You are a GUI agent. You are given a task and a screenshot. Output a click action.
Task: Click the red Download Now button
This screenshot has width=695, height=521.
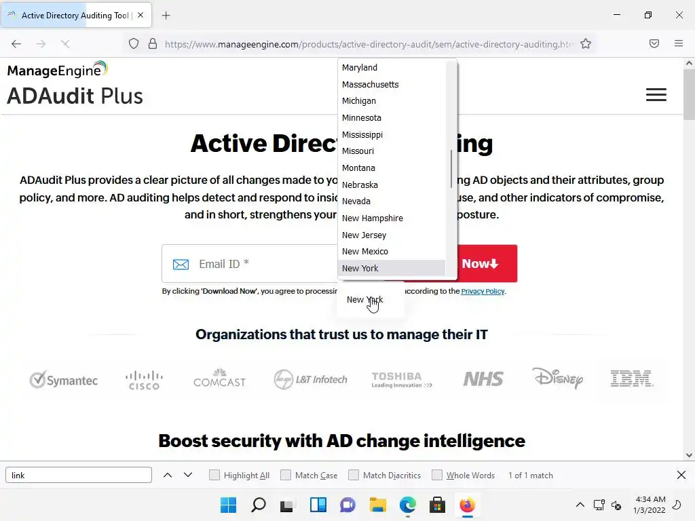click(x=487, y=264)
